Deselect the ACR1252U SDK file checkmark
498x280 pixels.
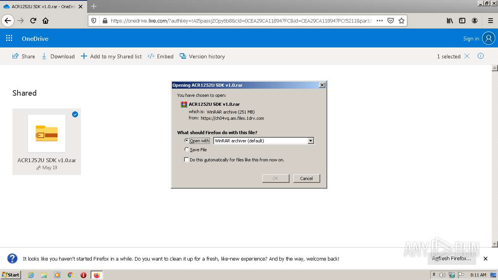pos(75,114)
